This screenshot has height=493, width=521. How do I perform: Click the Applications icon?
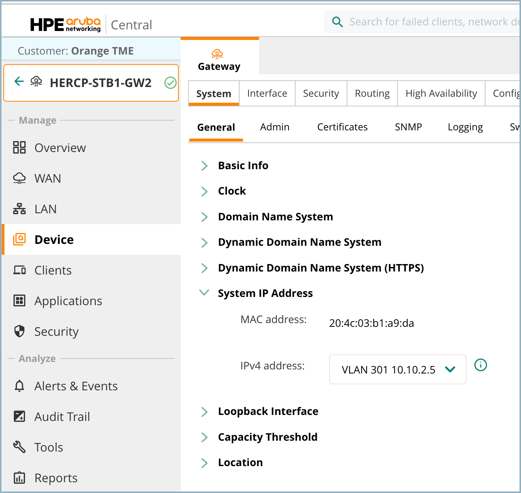(x=19, y=301)
